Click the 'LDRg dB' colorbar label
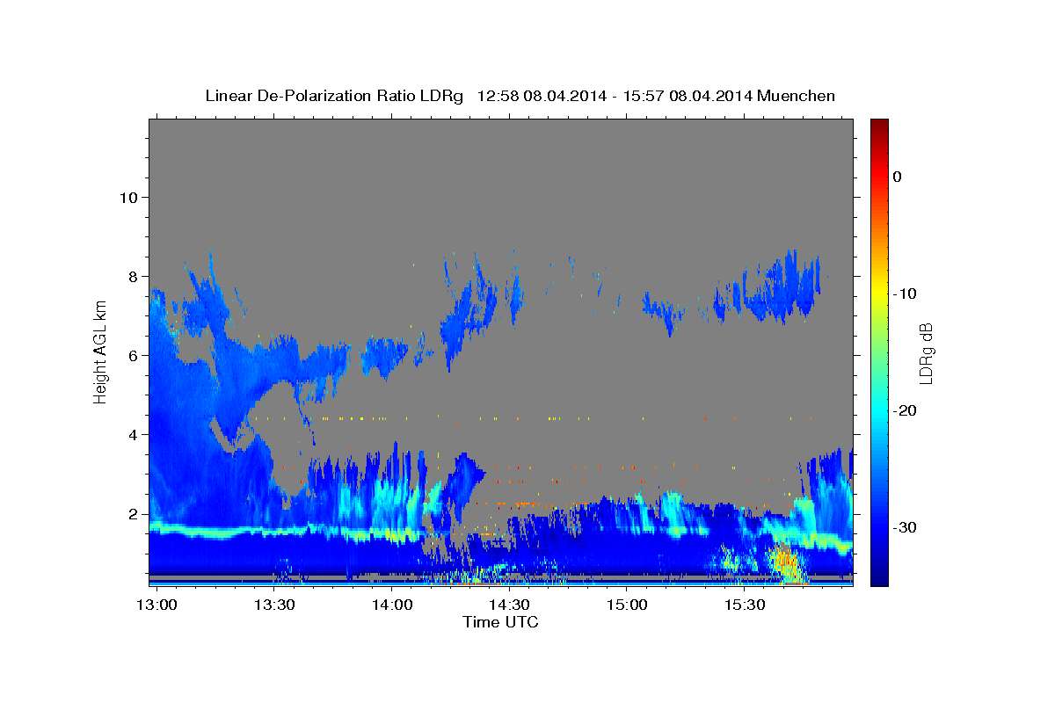Image resolution: width=1055 pixels, height=703 pixels. pos(926,353)
